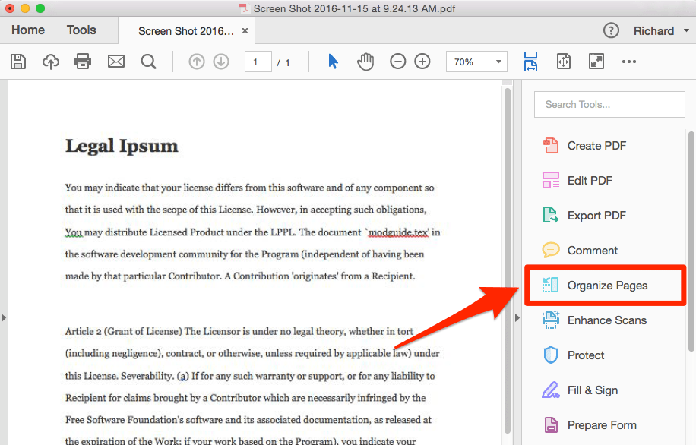Select the Hand pan tool
This screenshot has width=696, height=445.
(x=365, y=62)
